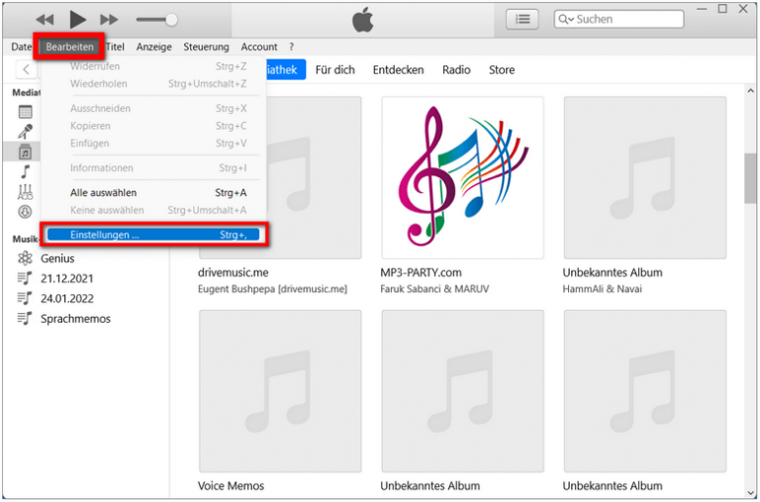Click the previous track rewind button

point(45,20)
